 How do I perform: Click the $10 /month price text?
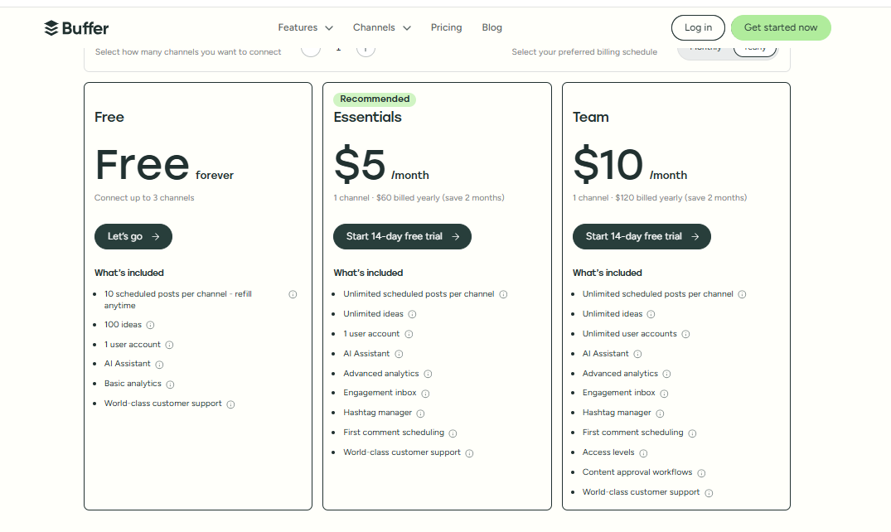click(630, 165)
